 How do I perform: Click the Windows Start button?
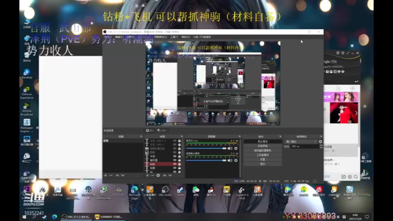point(24,217)
